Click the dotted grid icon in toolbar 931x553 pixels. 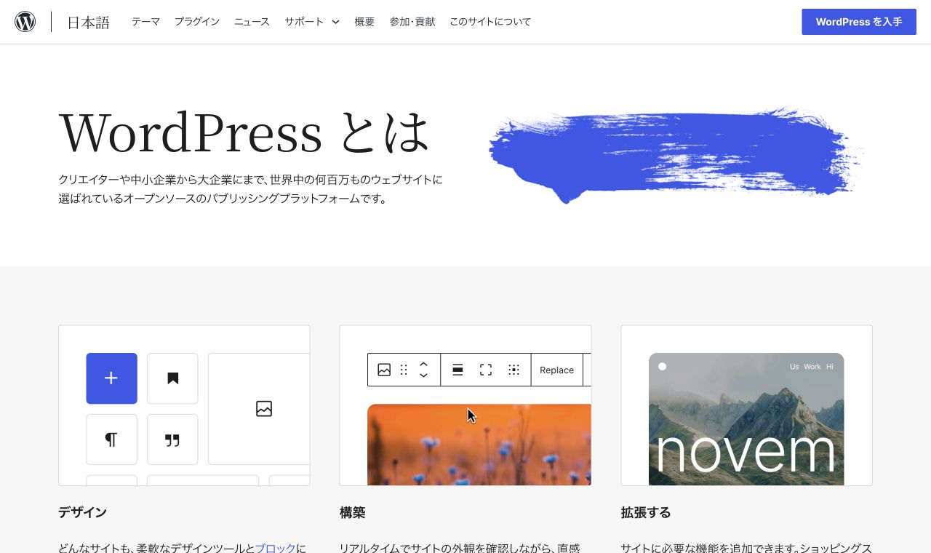(x=514, y=370)
